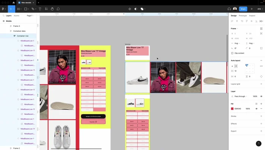Select the Frame tool
265x150 pixels.
pyautogui.click(x=19, y=9)
